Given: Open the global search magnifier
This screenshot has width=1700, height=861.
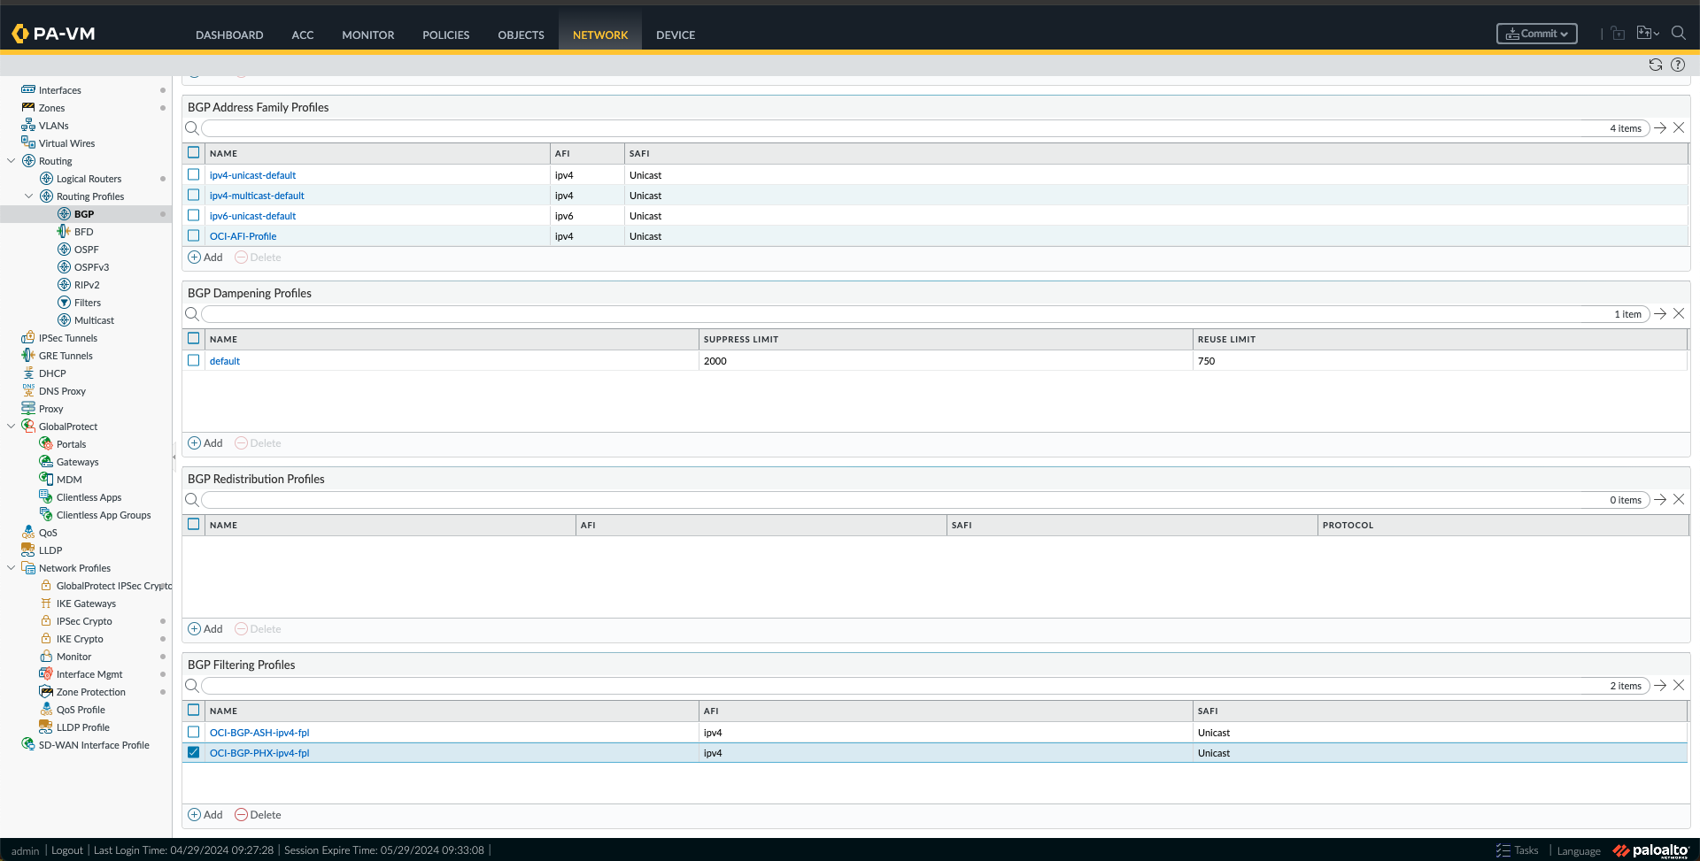Looking at the screenshot, I should pos(1679,33).
